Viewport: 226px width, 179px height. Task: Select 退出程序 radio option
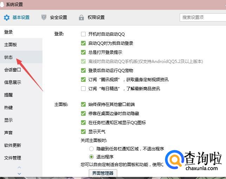tap(91, 157)
